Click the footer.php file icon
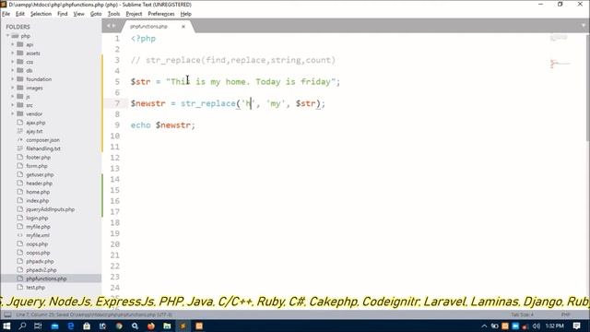 [20, 157]
